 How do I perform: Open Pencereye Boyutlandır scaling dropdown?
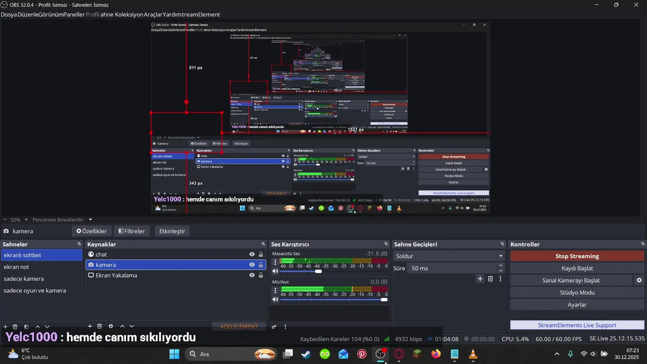tap(63, 219)
